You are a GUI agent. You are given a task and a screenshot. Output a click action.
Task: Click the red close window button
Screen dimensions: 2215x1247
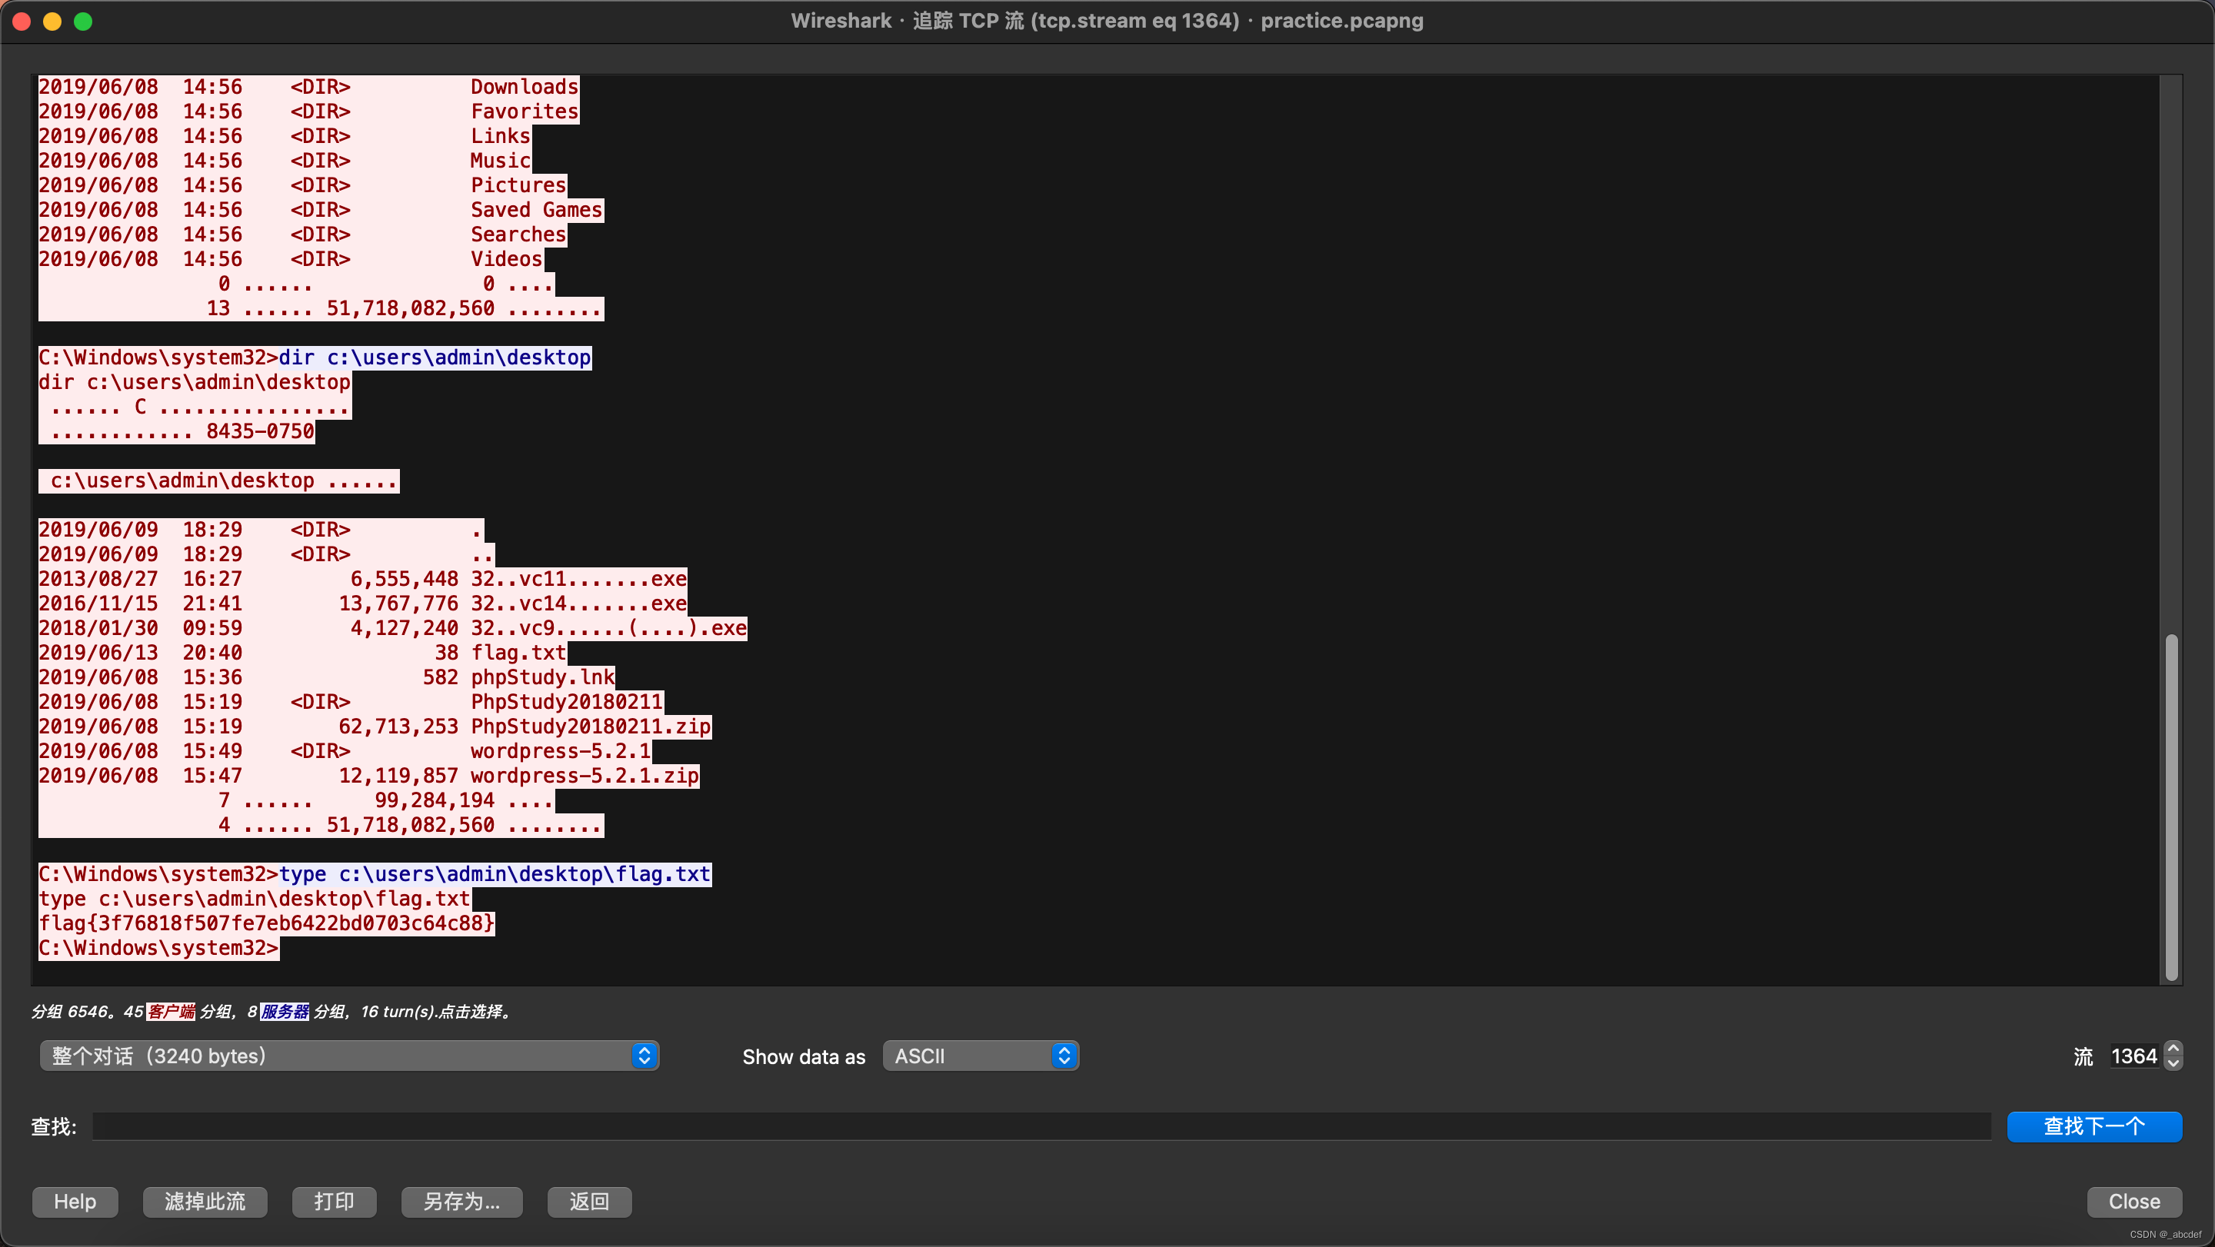(22, 22)
